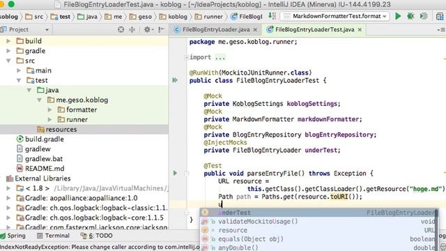Collapse the java source folder
Screen dimensions: 446x251
pos(29,90)
